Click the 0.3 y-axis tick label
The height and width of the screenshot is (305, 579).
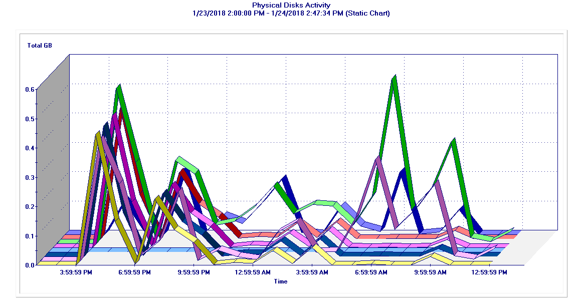point(30,177)
